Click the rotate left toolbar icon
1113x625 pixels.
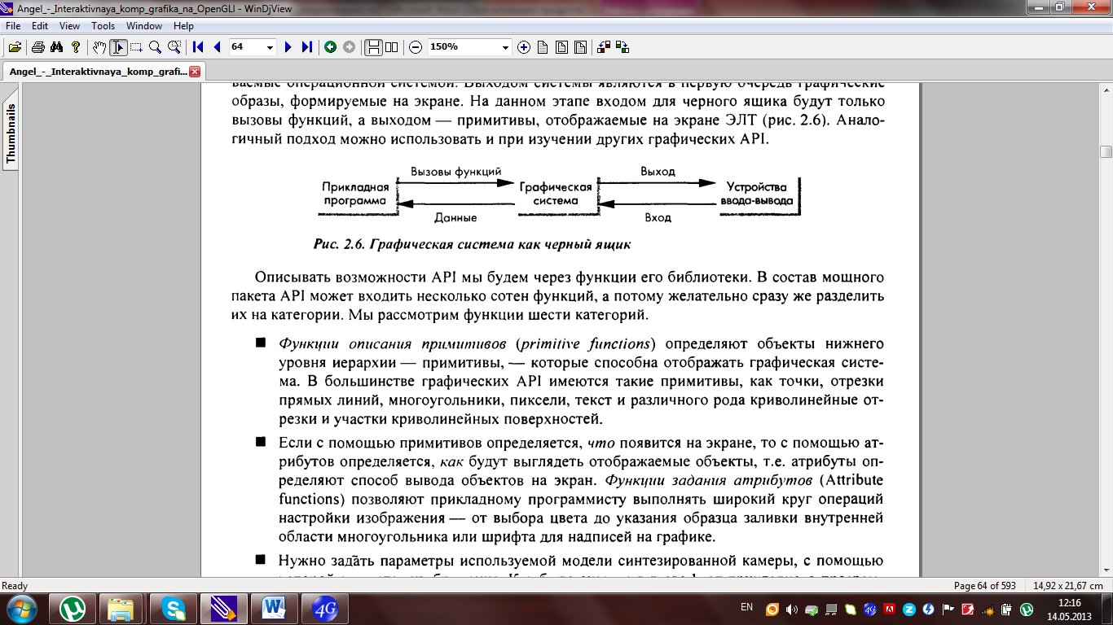click(604, 47)
